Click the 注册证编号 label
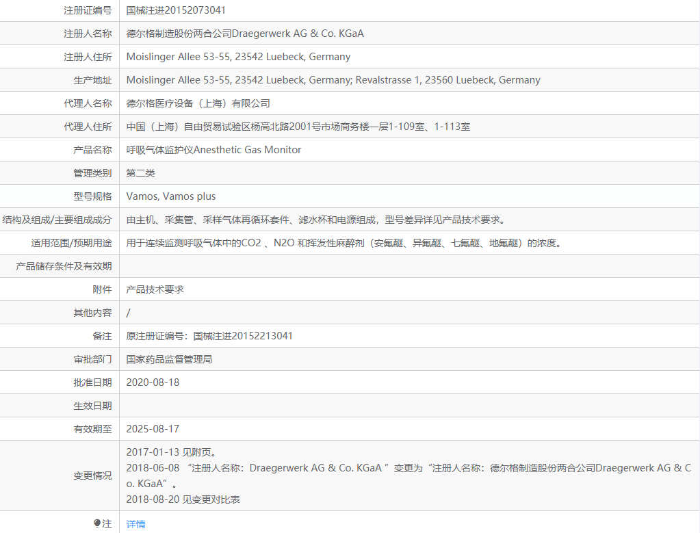The height and width of the screenshot is (533, 700). [88, 10]
